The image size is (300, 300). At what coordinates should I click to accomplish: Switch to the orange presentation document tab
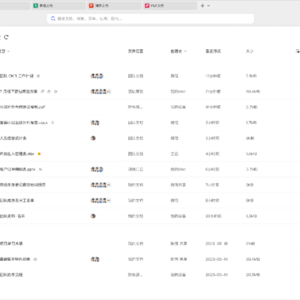pyautogui.click(x=114, y=6)
